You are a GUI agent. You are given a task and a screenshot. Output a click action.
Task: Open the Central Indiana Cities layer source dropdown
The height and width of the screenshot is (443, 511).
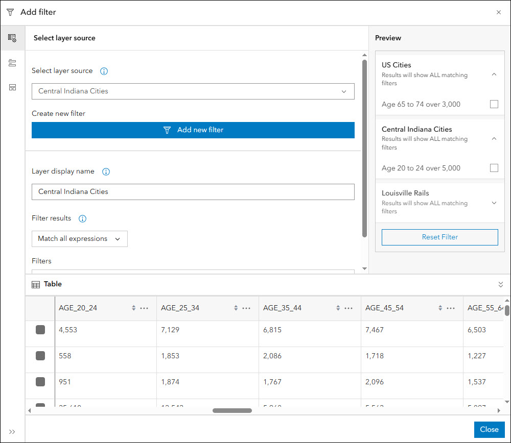pyautogui.click(x=193, y=91)
